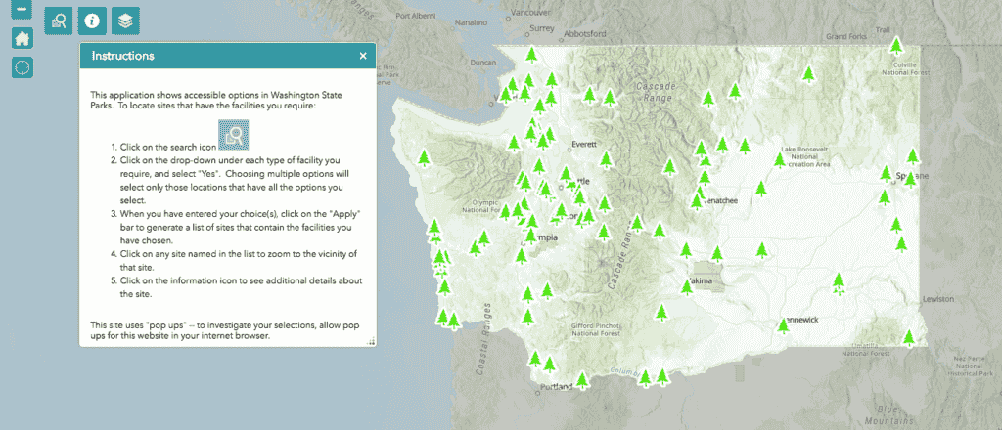Select the northernmost tree marker below Surrey

pyautogui.click(x=531, y=55)
